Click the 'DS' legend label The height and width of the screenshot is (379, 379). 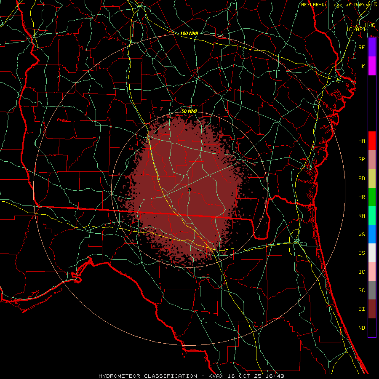click(x=361, y=253)
